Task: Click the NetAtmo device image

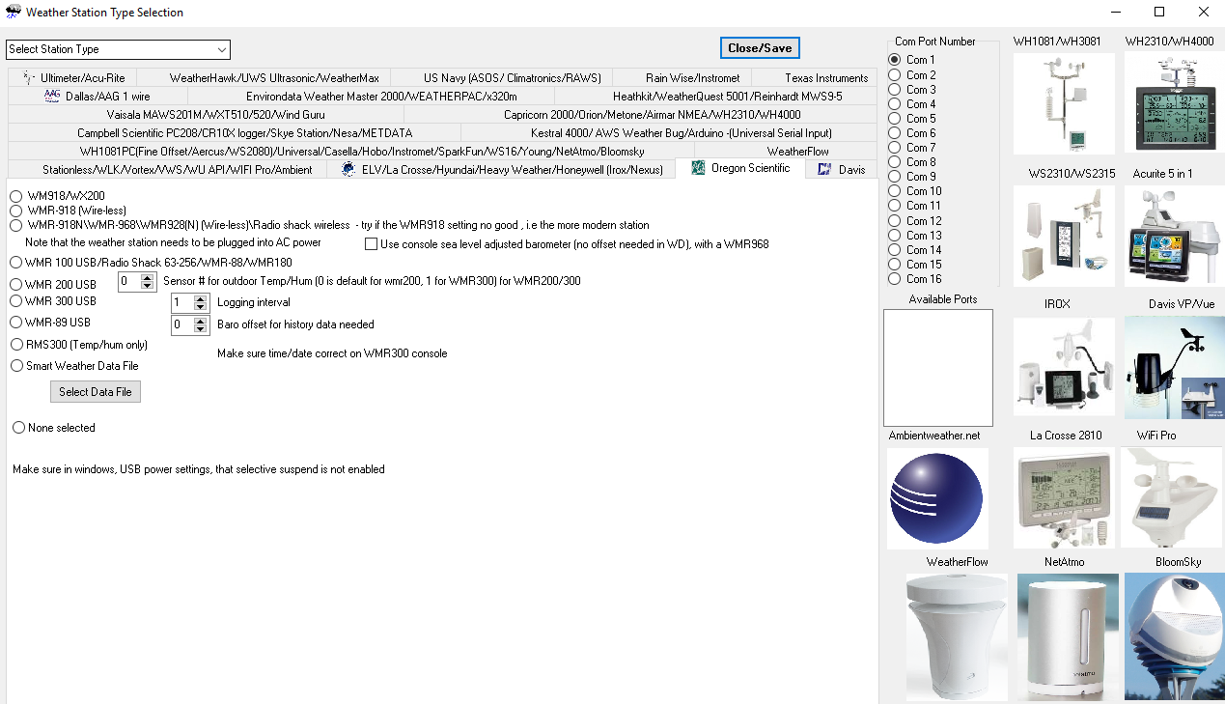Action: tap(1068, 636)
